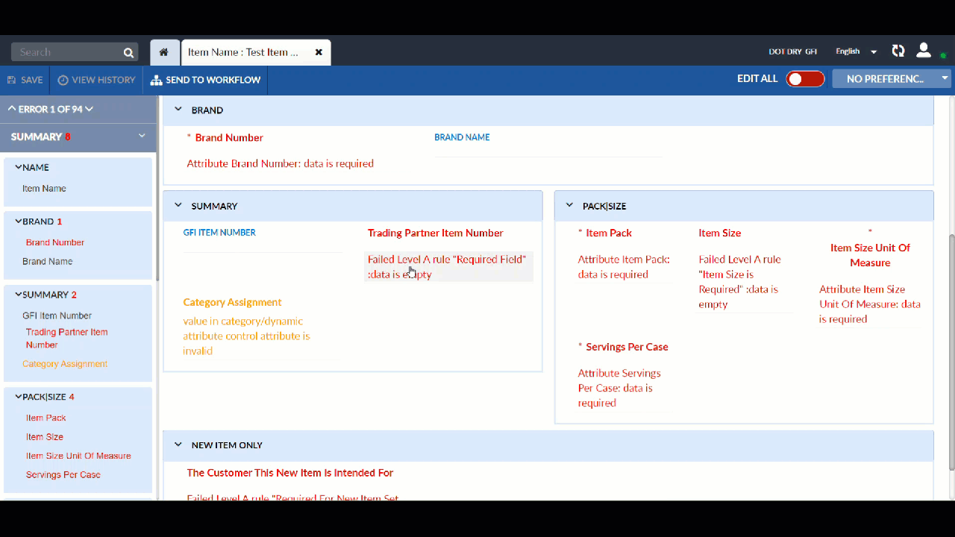Select Category Assignment in sidebar

tap(65, 364)
